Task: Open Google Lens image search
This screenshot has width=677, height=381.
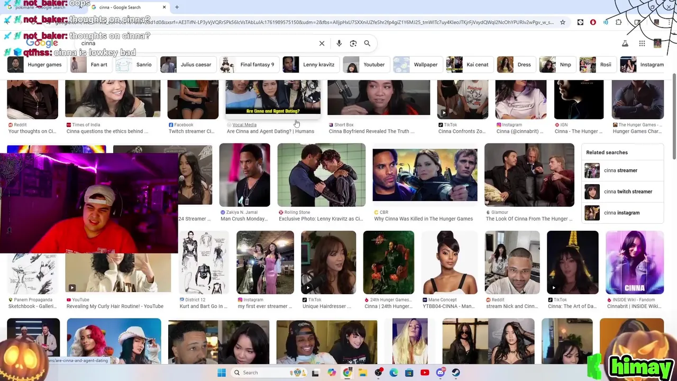Action: click(353, 43)
